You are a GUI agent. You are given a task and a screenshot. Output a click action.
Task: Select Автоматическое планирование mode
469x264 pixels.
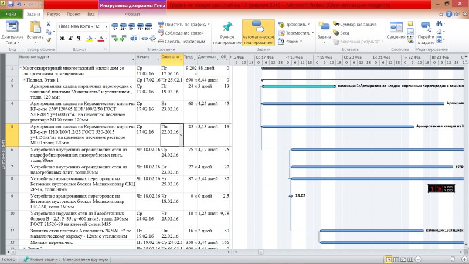[x=258, y=33]
